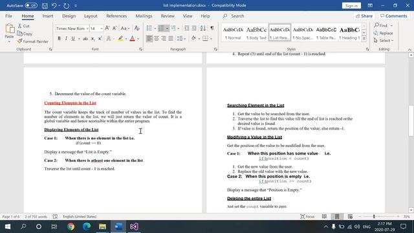Click the Decrease Indent icon
This screenshot has width=414, height=233.
(x=187, y=28)
